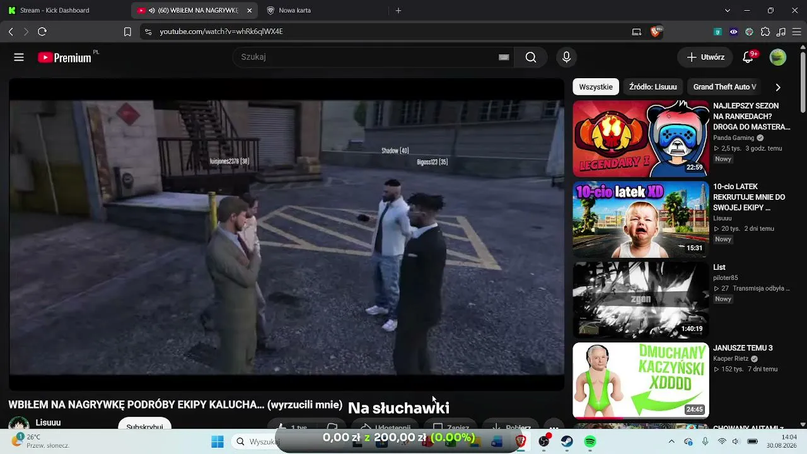This screenshot has width=807, height=454.
Task: Open the round green extension icon
Action: 749,32
